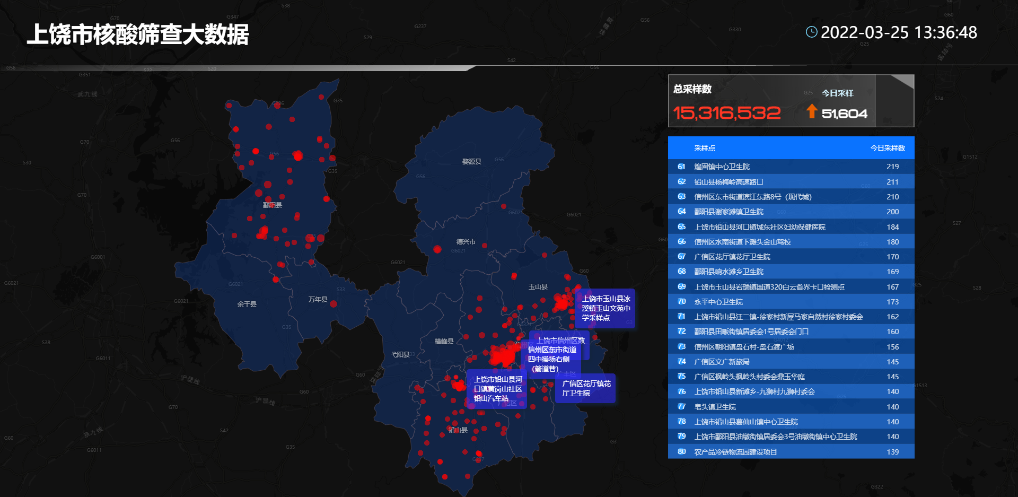Select row 79 鄱阳县油墩街镇中心卫生院
Viewport: 1018px width, 497px height.
[791, 437]
